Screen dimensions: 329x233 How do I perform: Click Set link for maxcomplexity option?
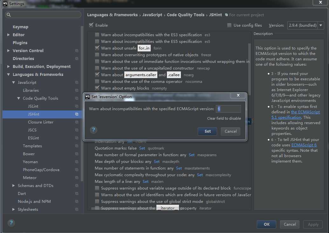pyautogui.click(x=200, y=175)
